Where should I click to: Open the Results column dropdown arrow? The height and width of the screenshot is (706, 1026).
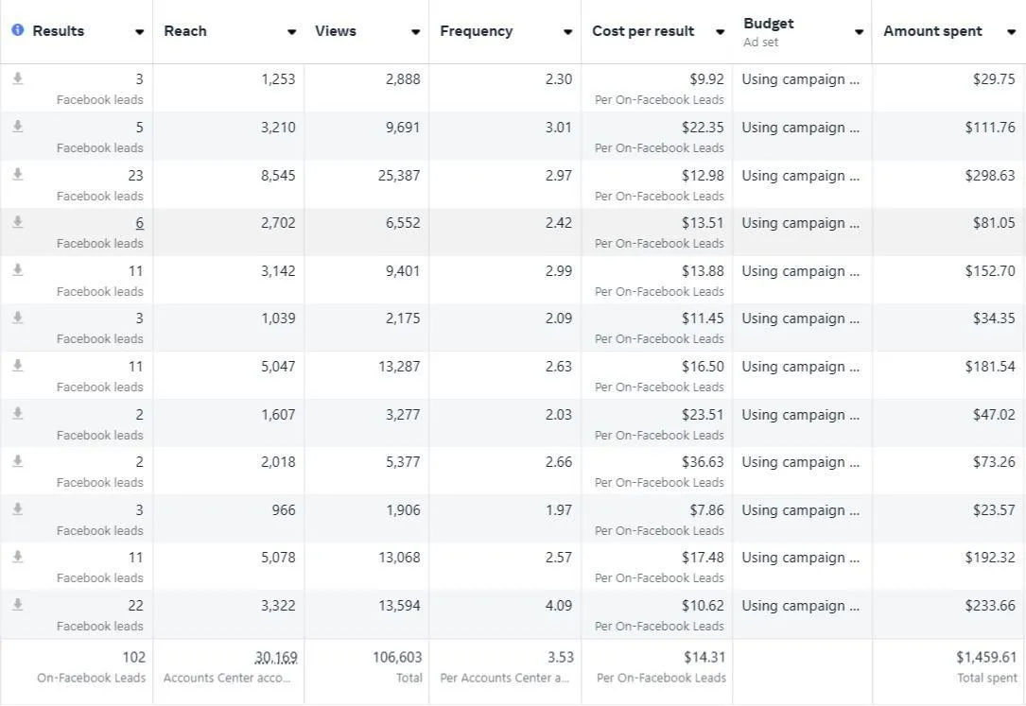tap(140, 32)
